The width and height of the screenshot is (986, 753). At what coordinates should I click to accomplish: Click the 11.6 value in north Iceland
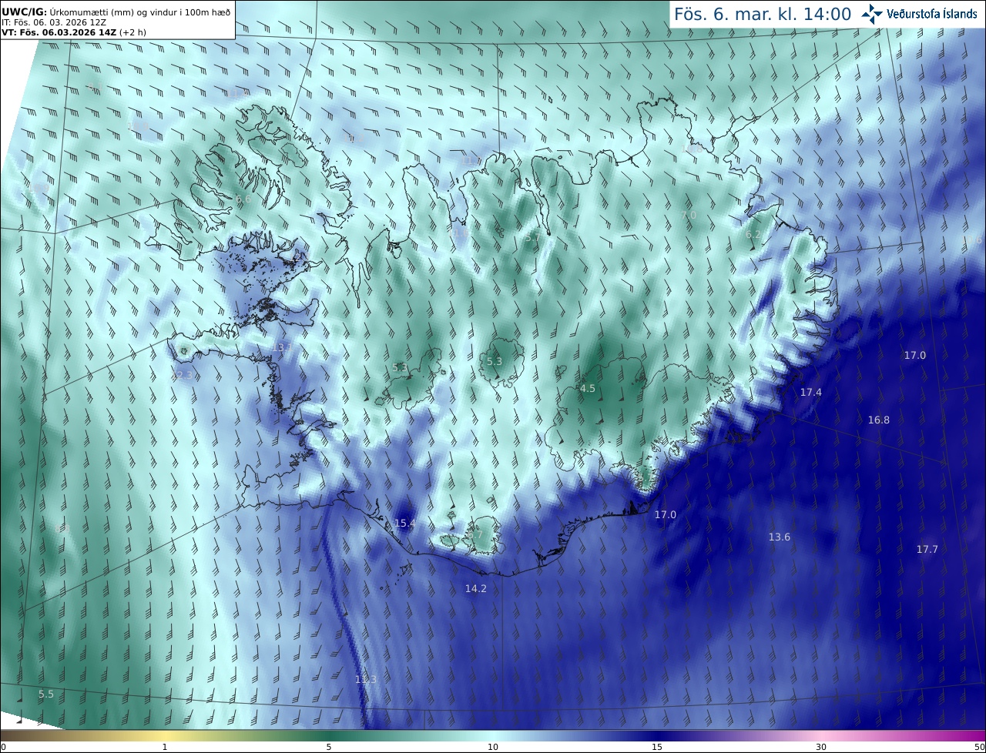click(x=461, y=233)
